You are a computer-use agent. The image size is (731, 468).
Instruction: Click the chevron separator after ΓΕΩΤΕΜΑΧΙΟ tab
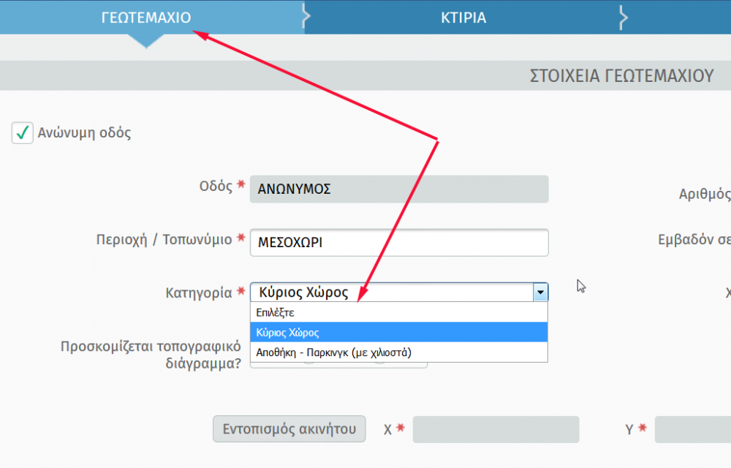(307, 17)
